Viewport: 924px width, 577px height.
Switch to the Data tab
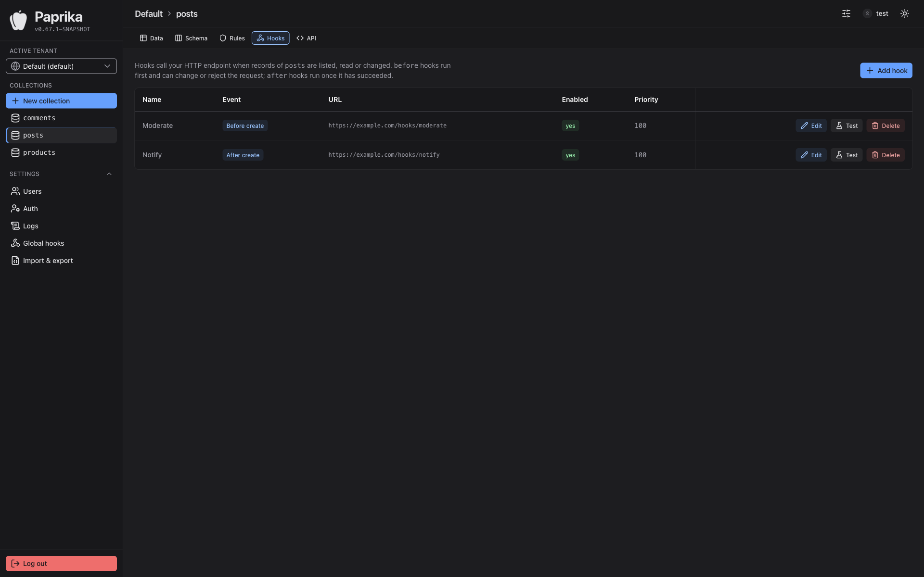(152, 38)
